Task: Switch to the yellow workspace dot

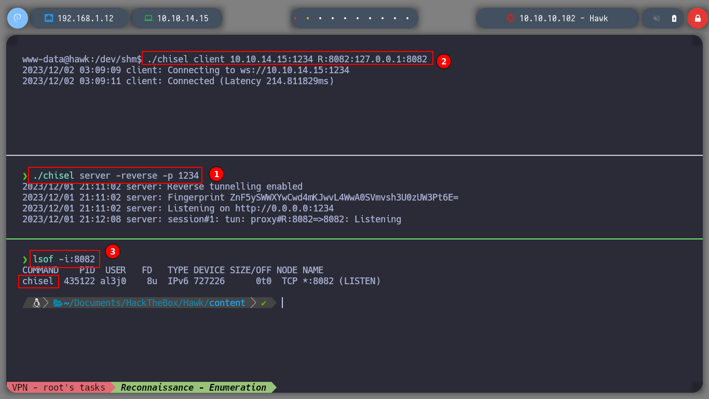Action: [x=308, y=18]
